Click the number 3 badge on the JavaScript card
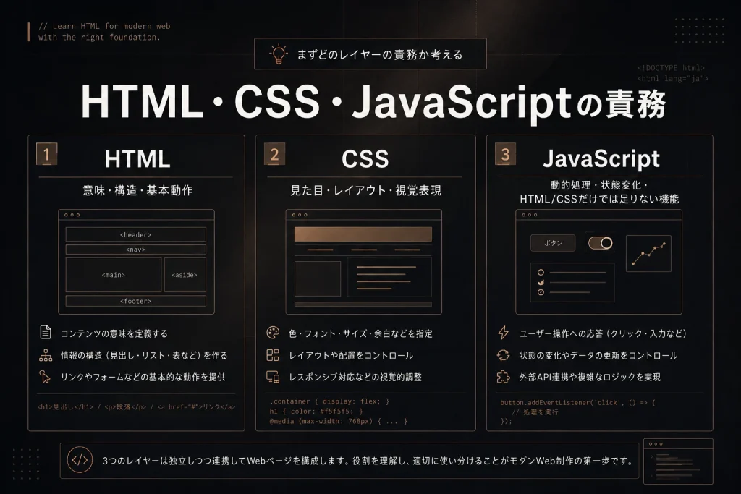Screen dimensions: 741x494 (505, 154)
